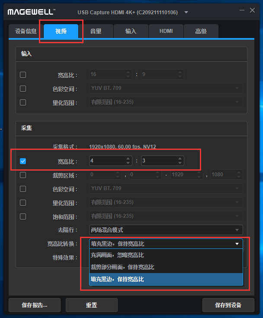Decrease capture aspect width value 4
Image resolution: width=263 pixels, height=318 pixels.
point(128,163)
